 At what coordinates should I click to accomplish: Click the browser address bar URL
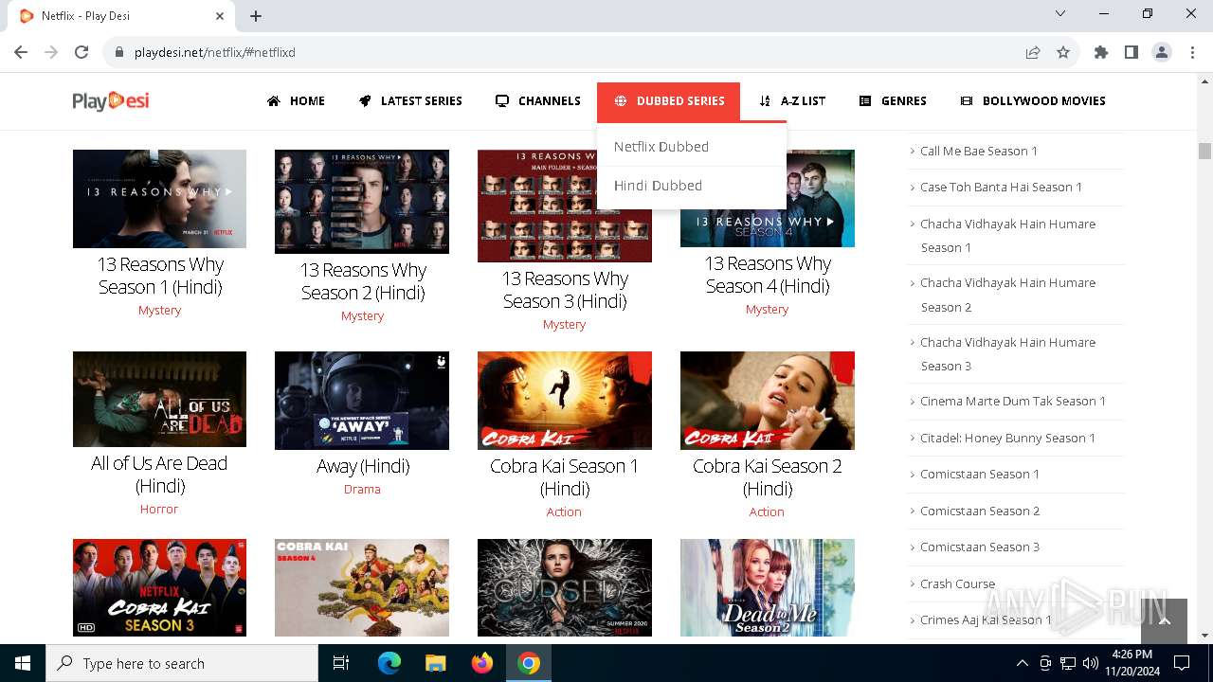pyautogui.click(x=215, y=52)
